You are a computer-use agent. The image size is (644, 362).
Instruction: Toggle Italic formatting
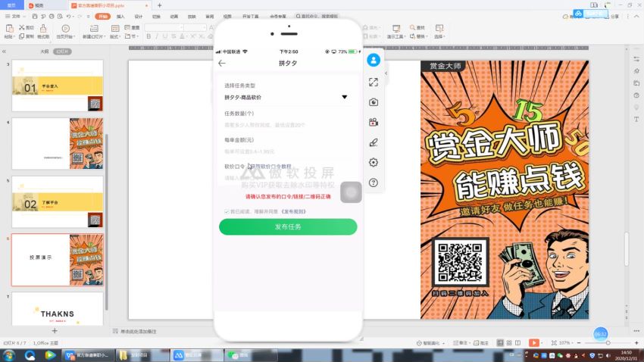(157, 36)
